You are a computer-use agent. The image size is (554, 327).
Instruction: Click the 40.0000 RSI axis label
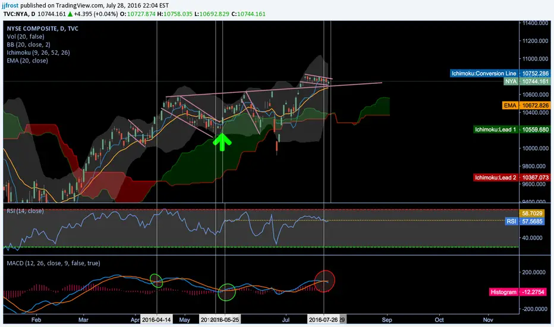click(533, 238)
